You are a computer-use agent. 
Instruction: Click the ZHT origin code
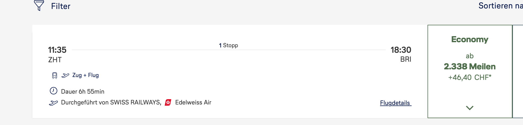pos(55,60)
